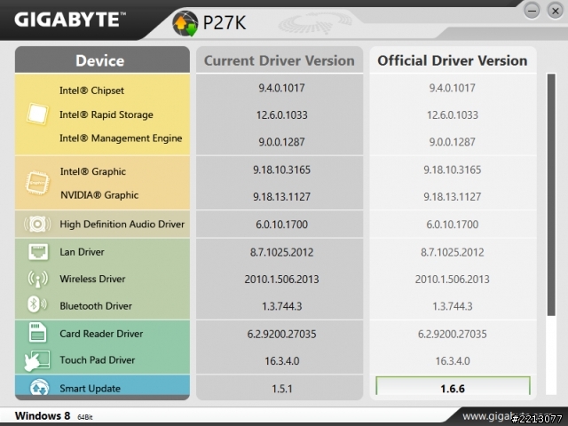Minimize the Smart Update window
568x426 pixels.
[x=532, y=11]
